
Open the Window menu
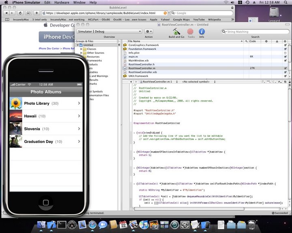[x=79, y=2]
